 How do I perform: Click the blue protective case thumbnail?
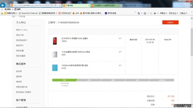coord(55,68)
